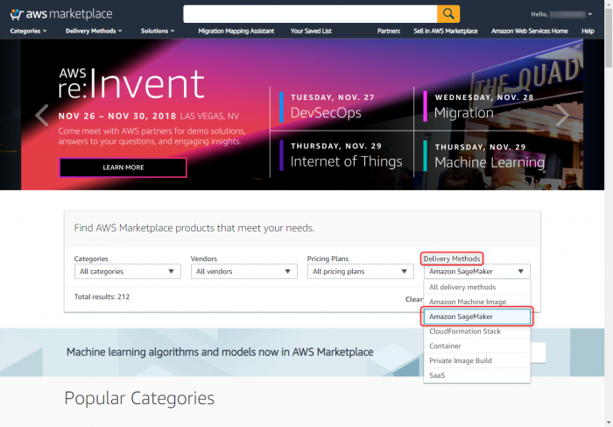This screenshot has width=613, height=427.
Task: Open the All pricing plans dropdown
Action: (361, 271)
